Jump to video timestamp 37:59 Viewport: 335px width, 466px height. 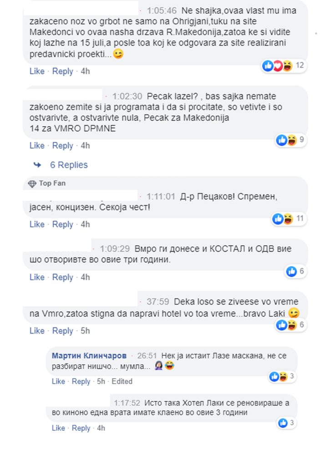tap(158, 302)
